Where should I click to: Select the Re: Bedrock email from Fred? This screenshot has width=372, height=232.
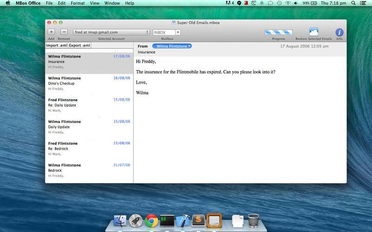[x=89, y=148]
